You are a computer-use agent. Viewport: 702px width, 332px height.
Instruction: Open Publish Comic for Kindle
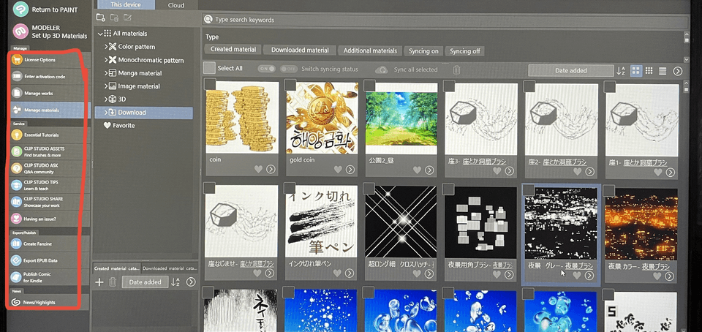coord(49,277)
